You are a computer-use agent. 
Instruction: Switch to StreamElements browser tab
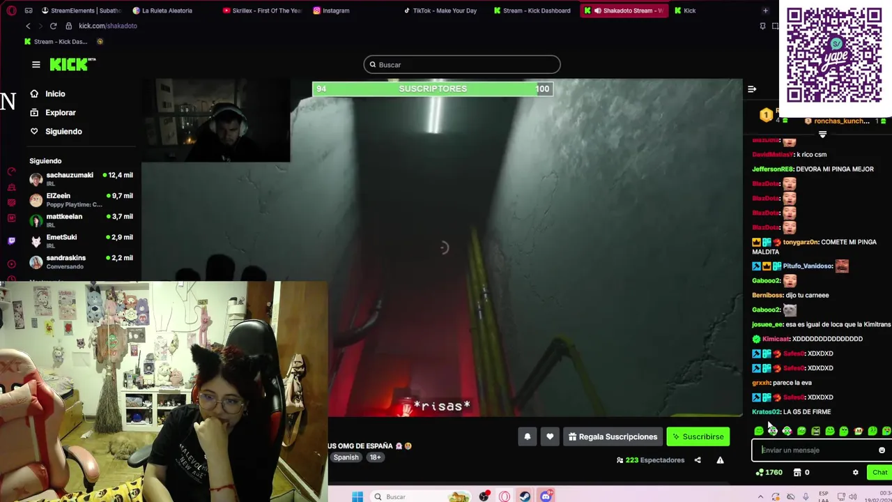click(x=81, y=10)
